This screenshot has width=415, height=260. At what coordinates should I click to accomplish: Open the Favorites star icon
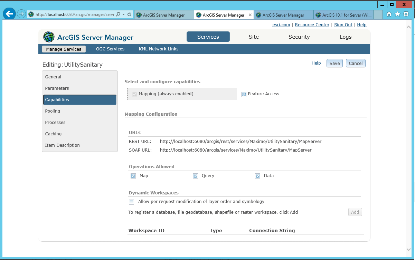[x=397, y=14]
